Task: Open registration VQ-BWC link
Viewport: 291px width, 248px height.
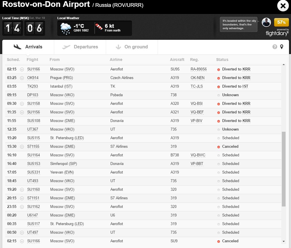Action: click(x=198, y=155)
